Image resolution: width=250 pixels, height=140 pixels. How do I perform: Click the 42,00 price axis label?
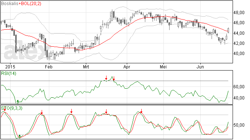point(239,43)
